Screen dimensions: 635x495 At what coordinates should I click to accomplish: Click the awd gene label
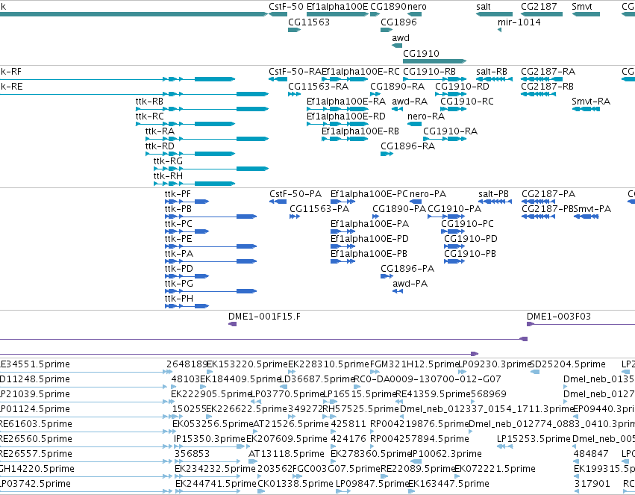pyautogui.click(x=401, y=37)
